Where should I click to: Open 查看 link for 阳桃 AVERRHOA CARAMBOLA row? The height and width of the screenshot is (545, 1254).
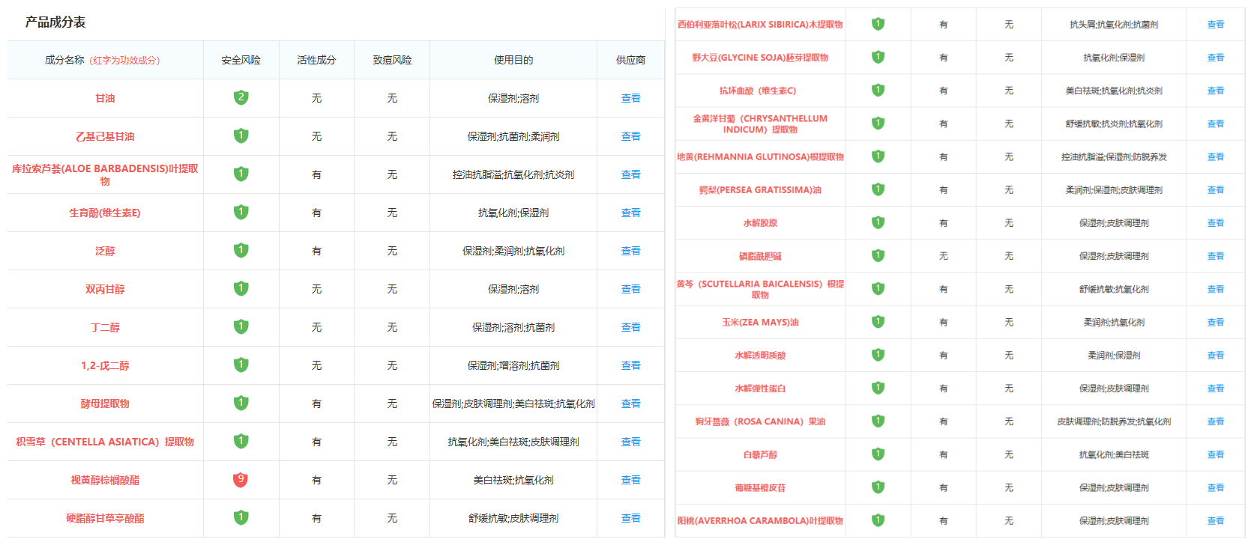1215,520
